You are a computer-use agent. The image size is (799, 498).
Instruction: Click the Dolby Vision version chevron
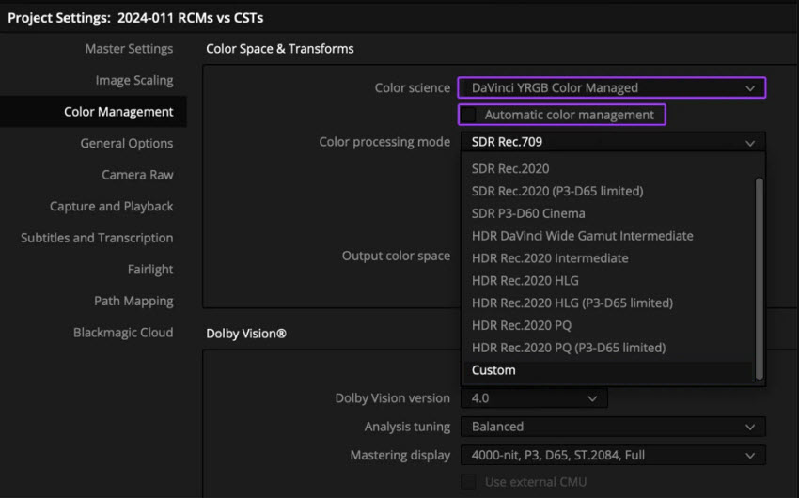coord(592,398)
